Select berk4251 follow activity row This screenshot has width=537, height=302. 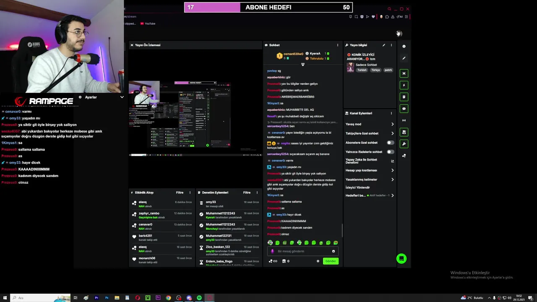(162, 238)
